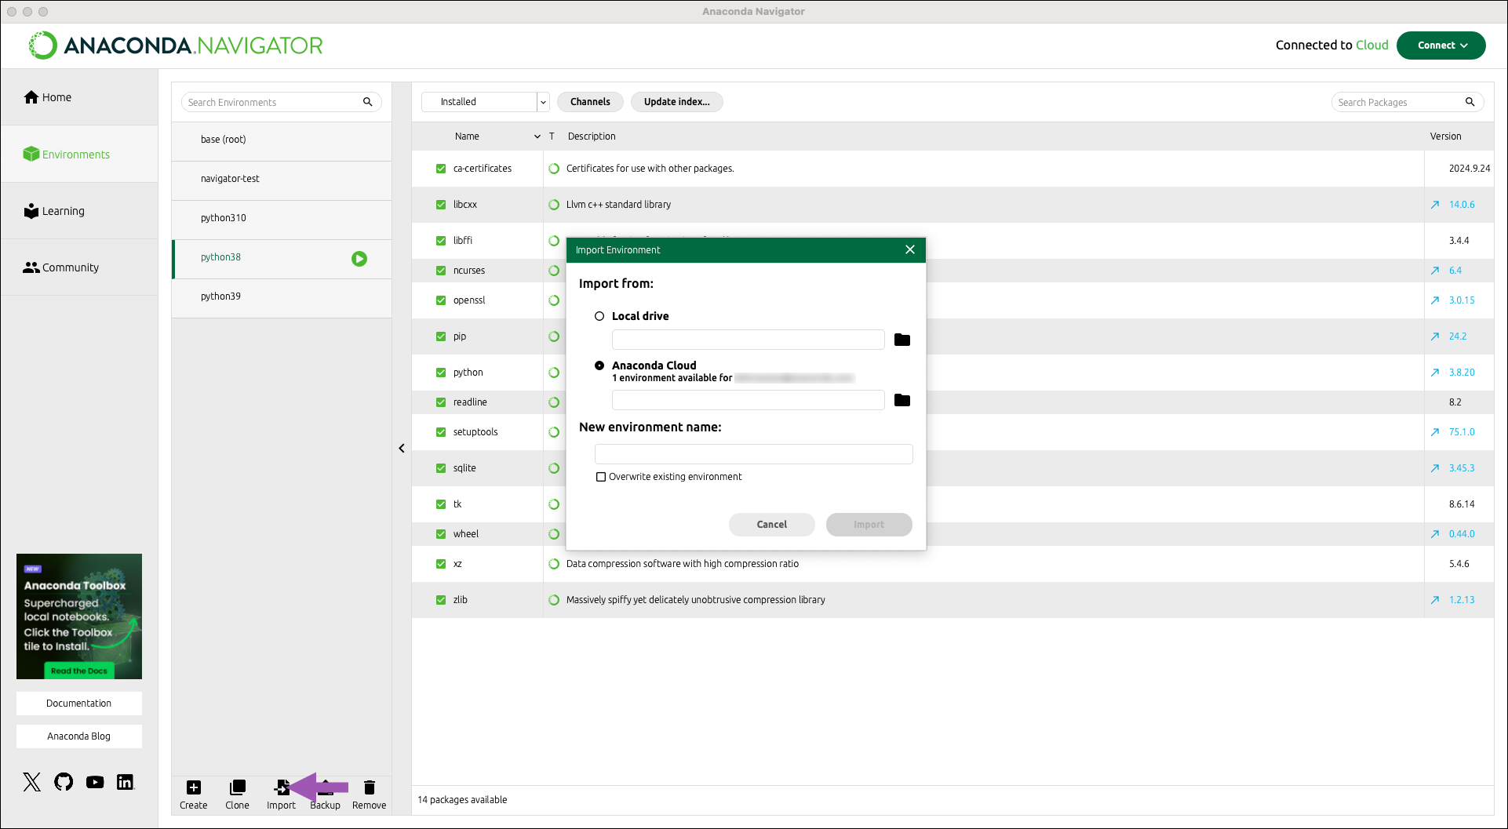Viewport: 1508px width, 829px height.
Task: Open the LinkedIn social icon
Action: (x=125, y=782)
